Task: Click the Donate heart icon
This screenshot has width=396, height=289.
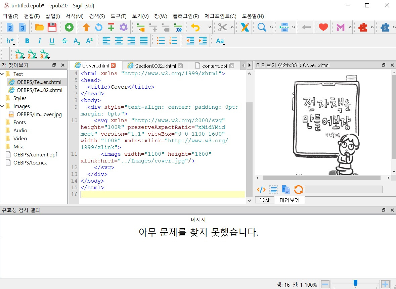Action: coord(322,27)
